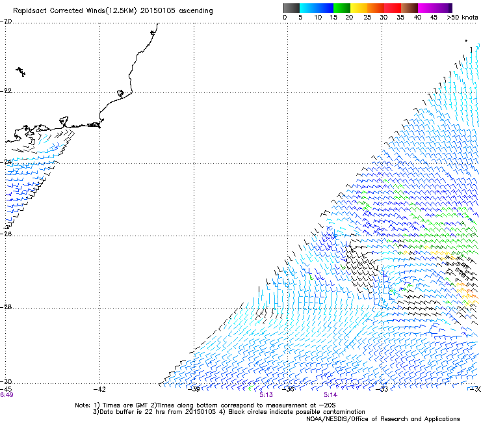Select the orange 25-30 knots legend swatch
The height and width of the screenshot is (423, 481).
coord(376,8)
